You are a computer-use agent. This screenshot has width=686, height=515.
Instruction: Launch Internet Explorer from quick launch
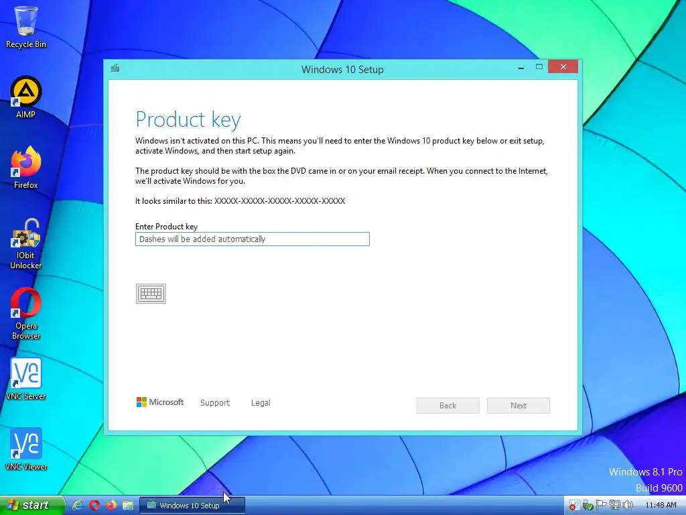coord(78,506)
